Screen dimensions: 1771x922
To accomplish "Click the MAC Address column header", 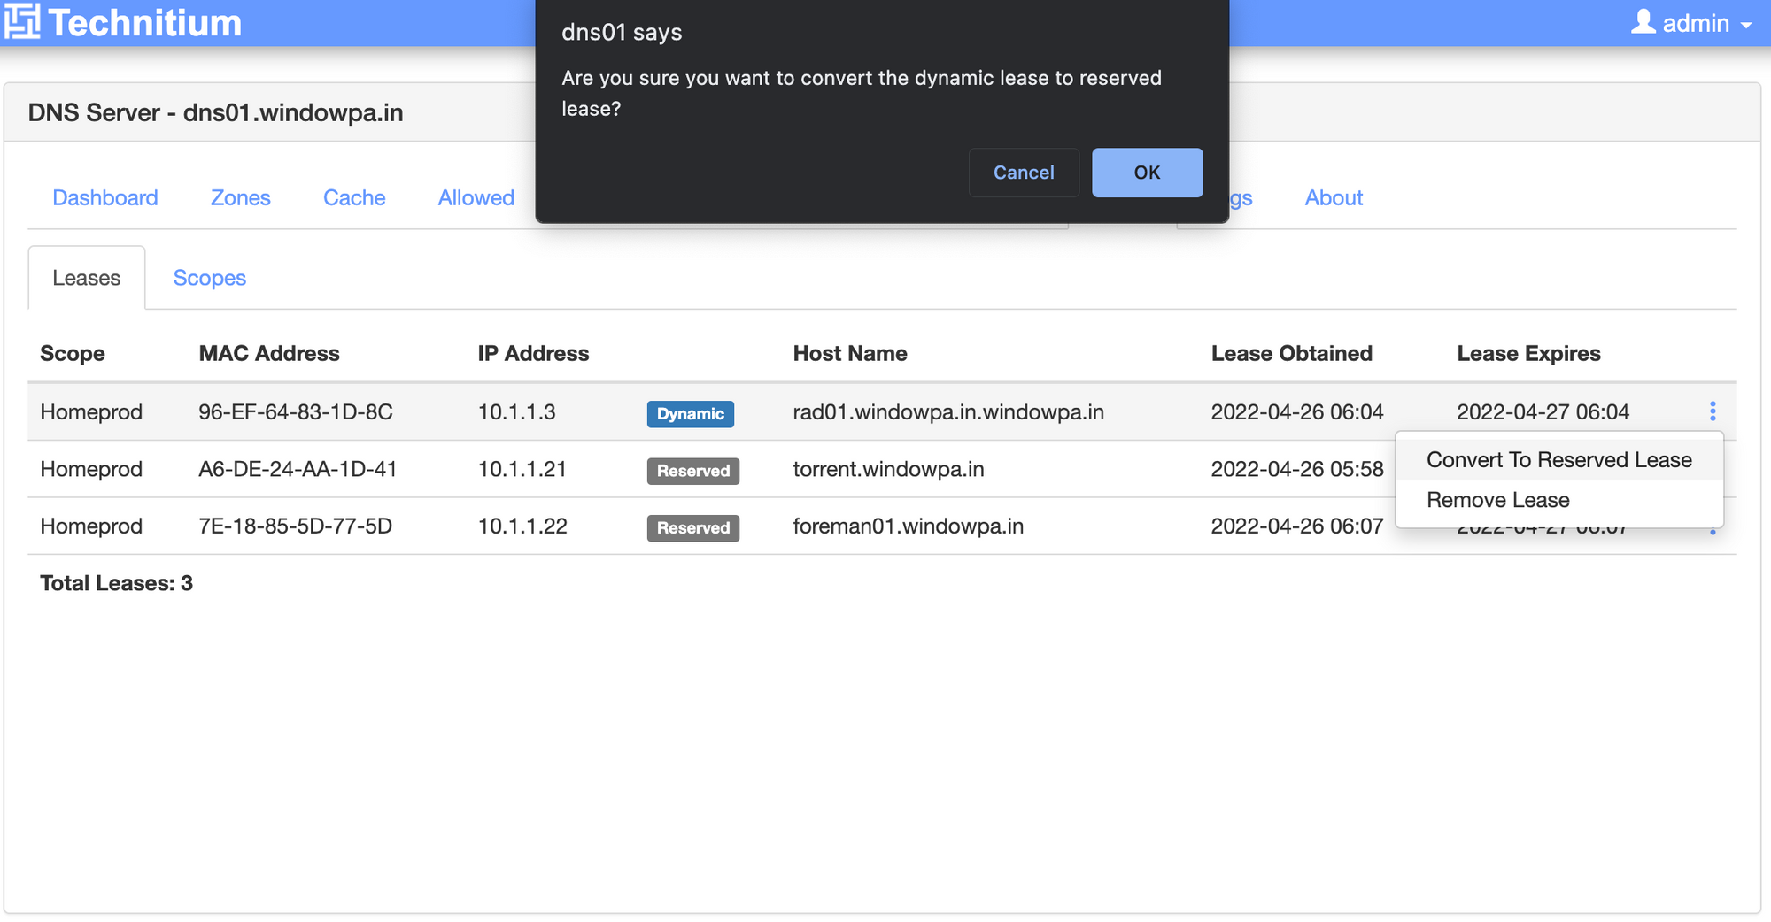I will pos(269,354).
